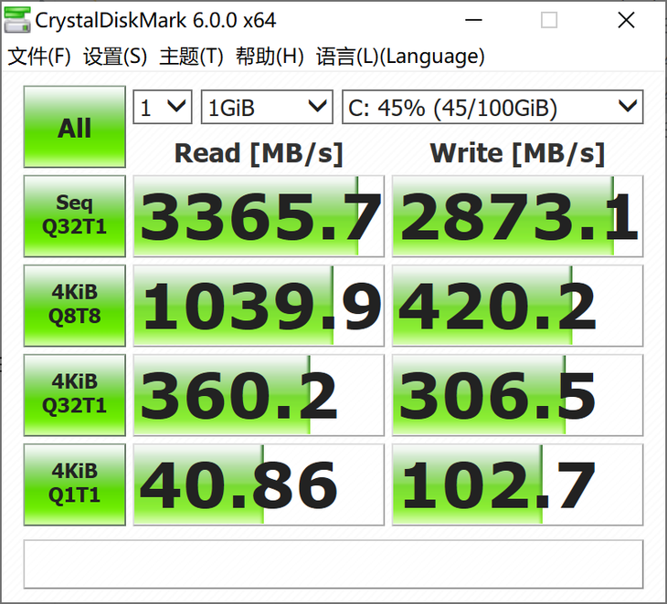Click the 4KiB Q1T1 write value 102.7
Viewport: 667px width, 604px height.
pos(517,484)
